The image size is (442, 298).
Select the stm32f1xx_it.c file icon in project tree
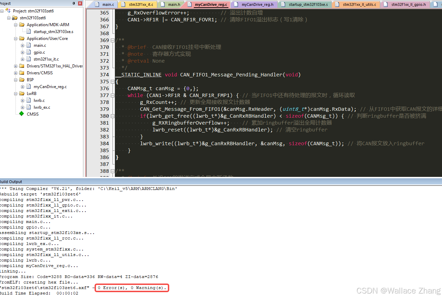pyautogui.click(x=29, y=59)
